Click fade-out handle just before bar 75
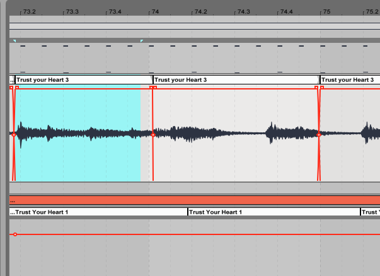 [316, 87]
